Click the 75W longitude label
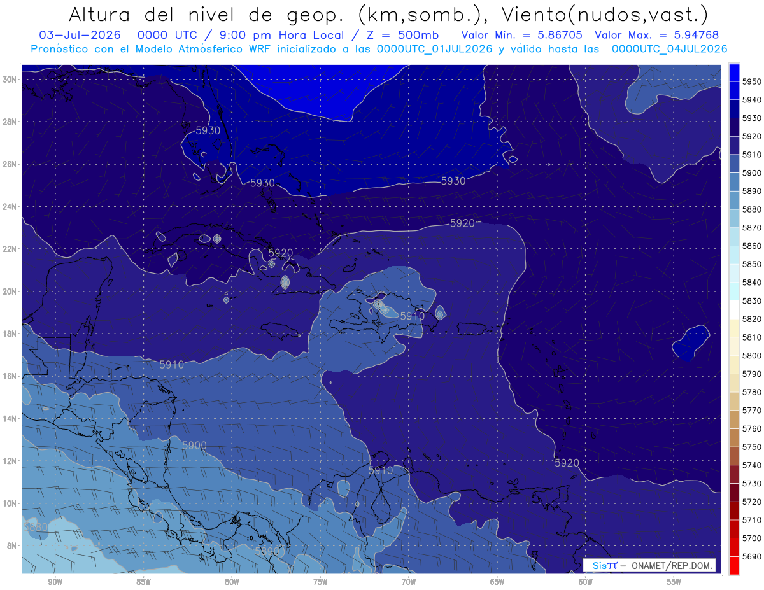Viewport: 764px width, 590px height. tap(320, 582)
